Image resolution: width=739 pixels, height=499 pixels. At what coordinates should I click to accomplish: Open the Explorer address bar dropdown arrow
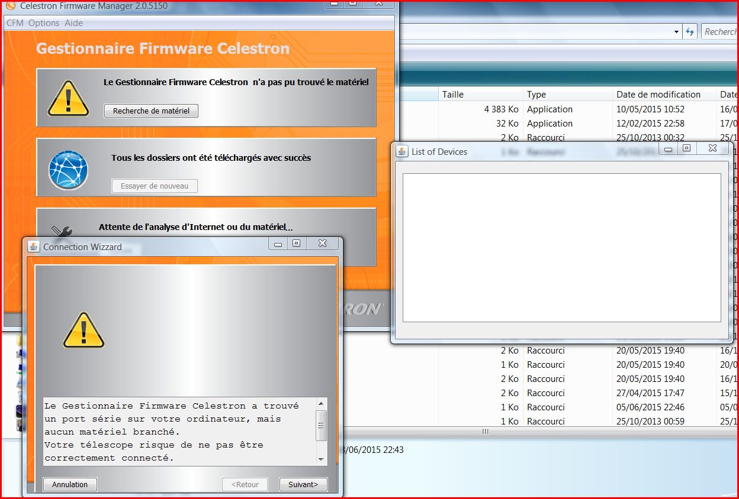click(676, 32)
